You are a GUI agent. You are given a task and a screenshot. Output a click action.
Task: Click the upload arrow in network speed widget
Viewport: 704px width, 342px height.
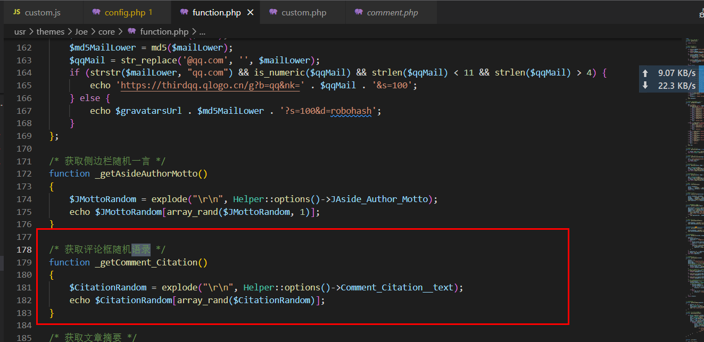pyautogui.click(x=645, y=73)
